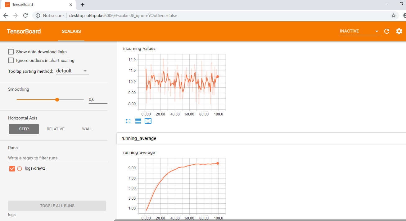
Task: Switch to the SCALARS tab
Action: (x=71, y=31)
